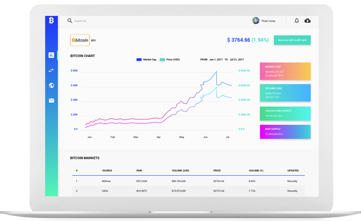
Task: Toggle the Price (USD) legend series
Action: (x=170, y=59)
